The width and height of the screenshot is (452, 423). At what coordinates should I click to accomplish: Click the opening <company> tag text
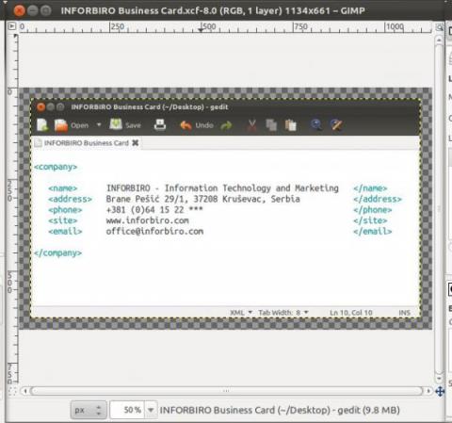tap(56, 167)
